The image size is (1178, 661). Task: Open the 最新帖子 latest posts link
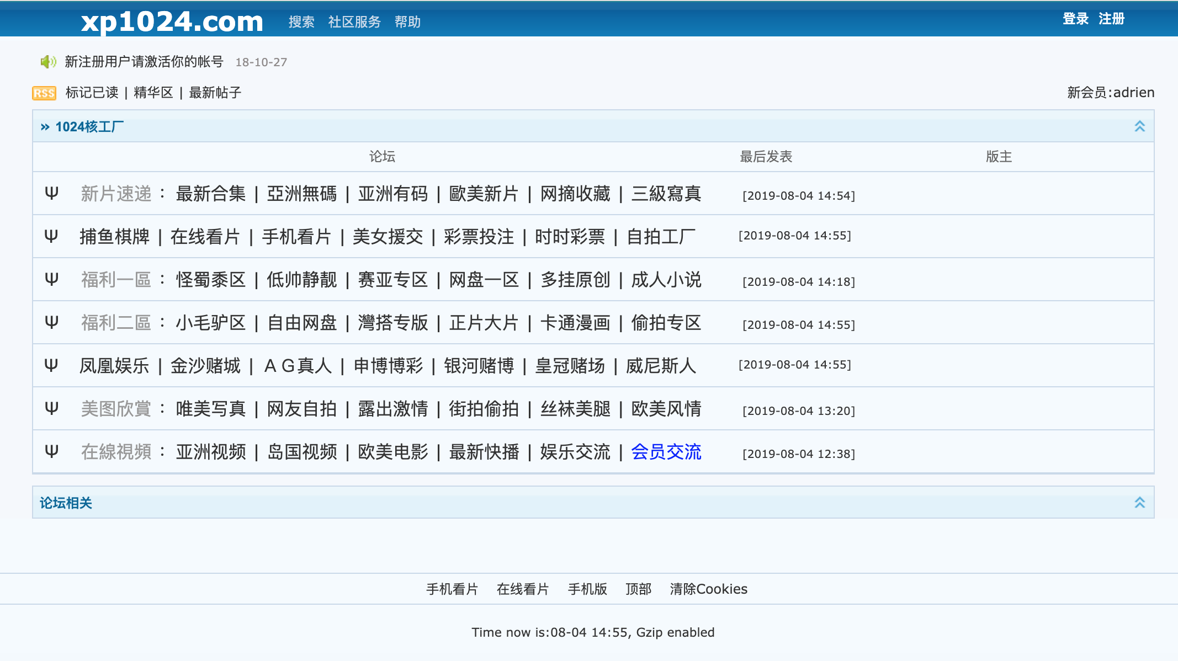pos(215,93)
